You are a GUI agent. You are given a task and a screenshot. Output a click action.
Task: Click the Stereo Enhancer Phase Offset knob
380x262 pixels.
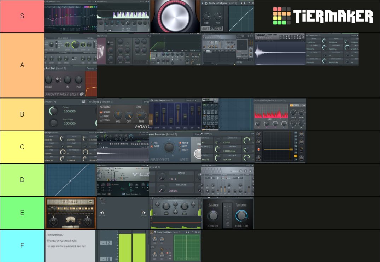click(x=169, y=148)
